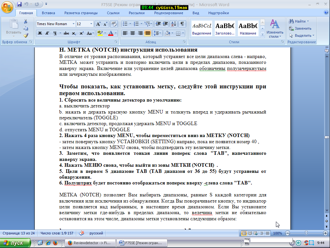Apply the Название style from gallery
The image size is (330, 248).
pyautogui.click(x=248, y=28)
